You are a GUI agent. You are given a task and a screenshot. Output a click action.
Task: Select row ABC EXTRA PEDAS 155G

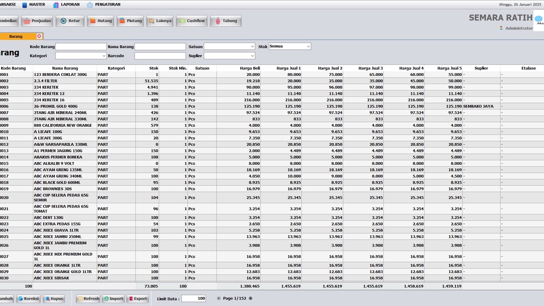(x=272, y=224)
